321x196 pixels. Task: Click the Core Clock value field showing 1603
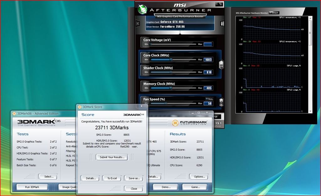208,59
